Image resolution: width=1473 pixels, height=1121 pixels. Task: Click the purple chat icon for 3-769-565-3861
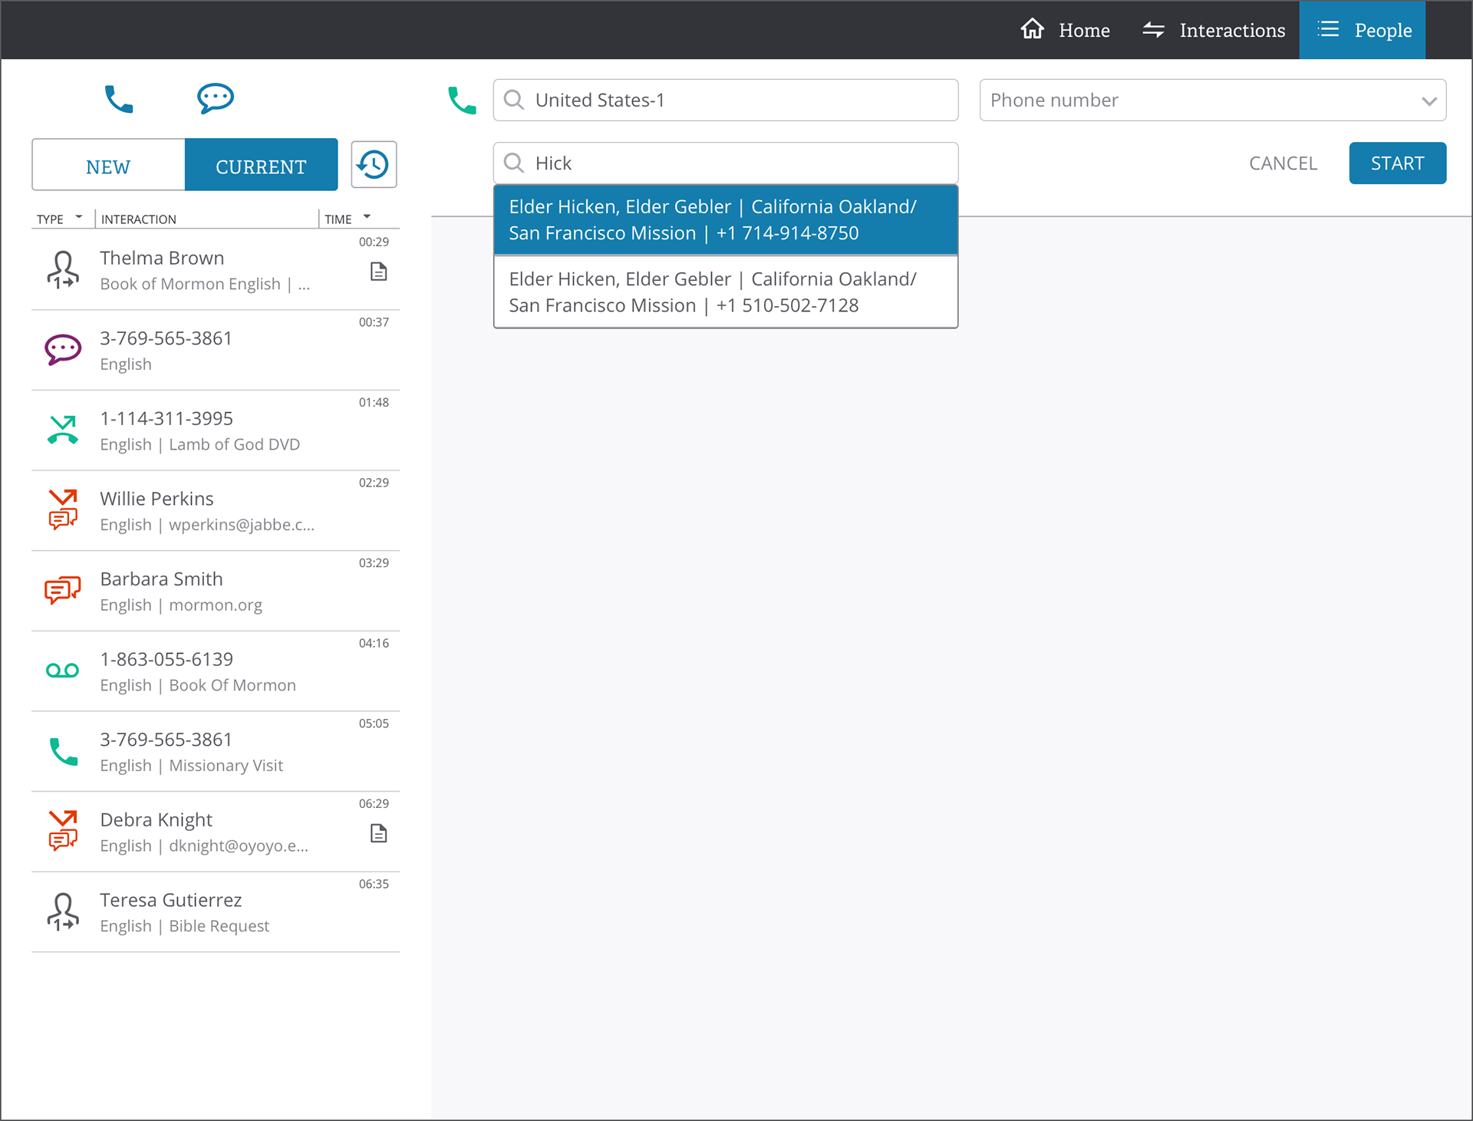[x=63, y=350]
